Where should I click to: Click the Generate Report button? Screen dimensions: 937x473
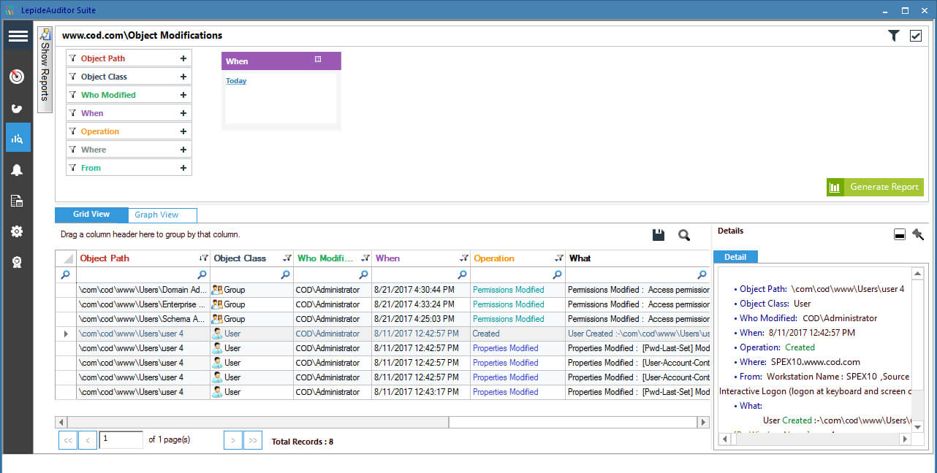pos(875,187)
